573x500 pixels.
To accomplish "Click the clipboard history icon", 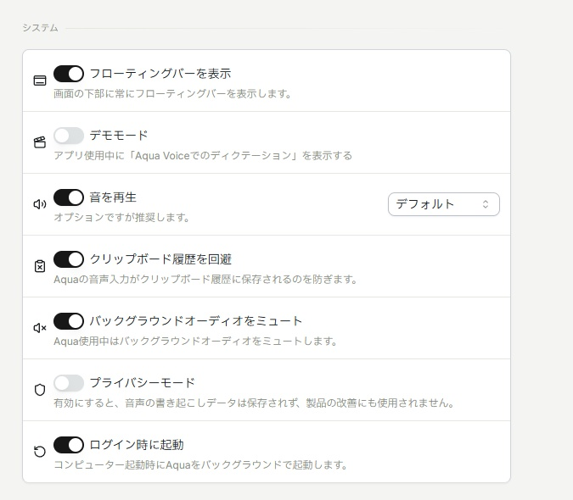I will (x=40, y=266).
